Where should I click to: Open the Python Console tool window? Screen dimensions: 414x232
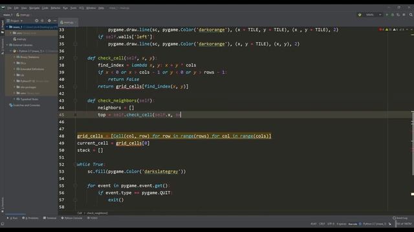(x=72, y=218)
